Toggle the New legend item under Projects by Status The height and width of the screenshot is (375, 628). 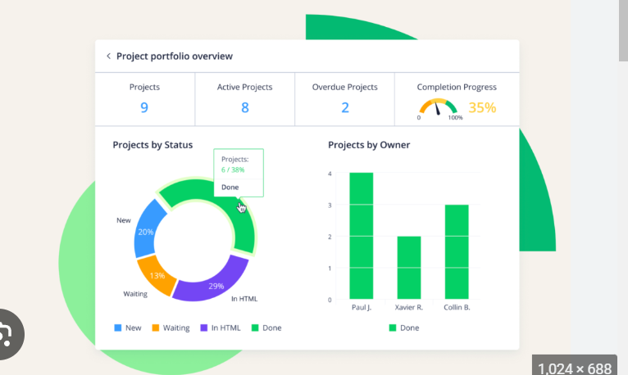pos(127,328)
